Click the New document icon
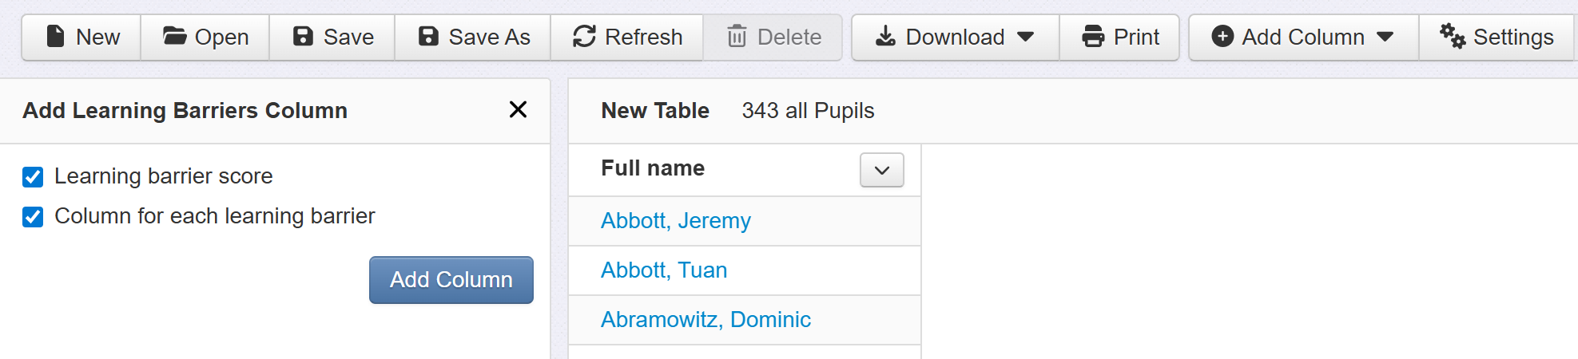 (55, 37)
